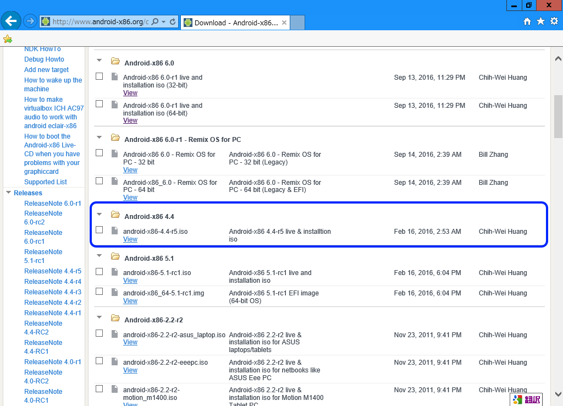Screen dimensions: 563x406
Task: View the android-x86-5.1-rc1.iso file
Action: [x=130, y=281]
